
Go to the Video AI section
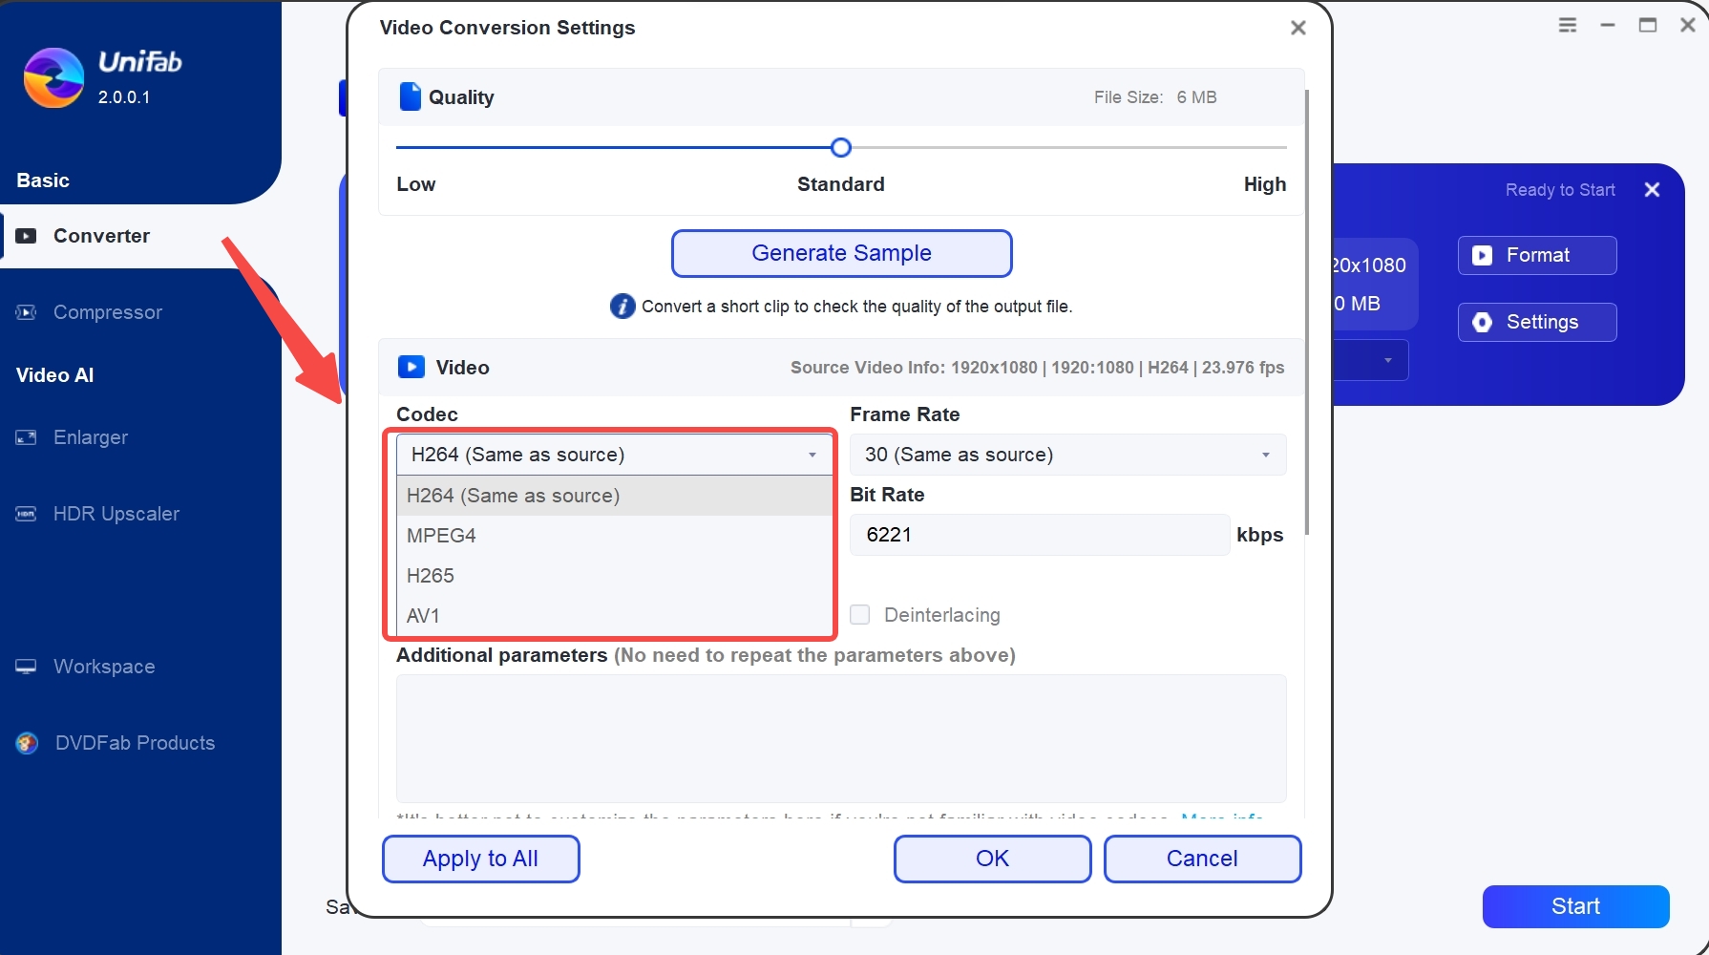[54, 374]
